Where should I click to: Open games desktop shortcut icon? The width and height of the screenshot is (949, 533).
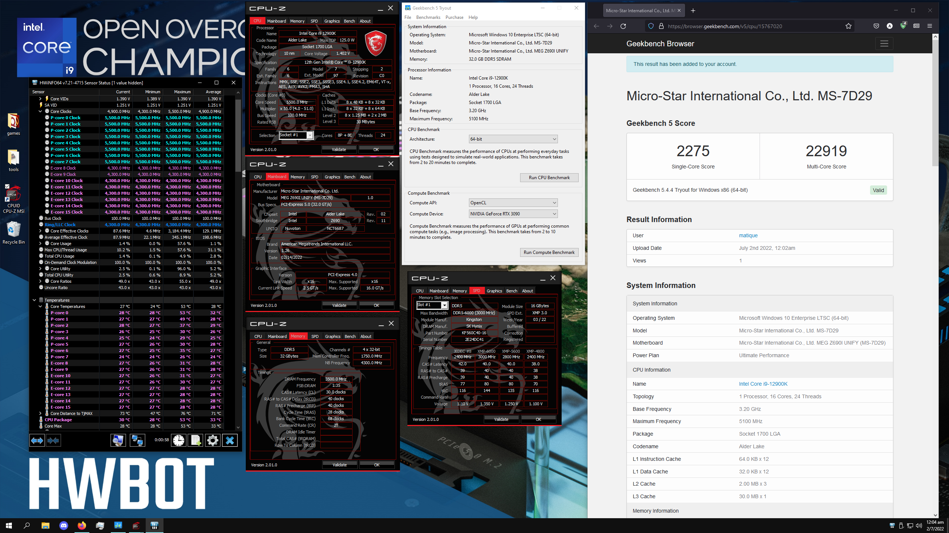click(14, 124)
